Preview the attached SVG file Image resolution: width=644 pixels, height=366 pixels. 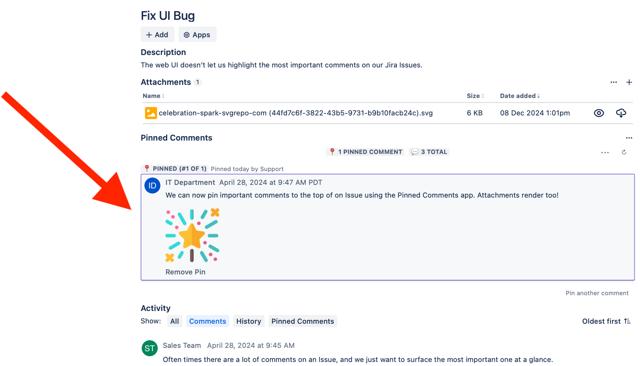pyautogui.click(x=599, y=113)
